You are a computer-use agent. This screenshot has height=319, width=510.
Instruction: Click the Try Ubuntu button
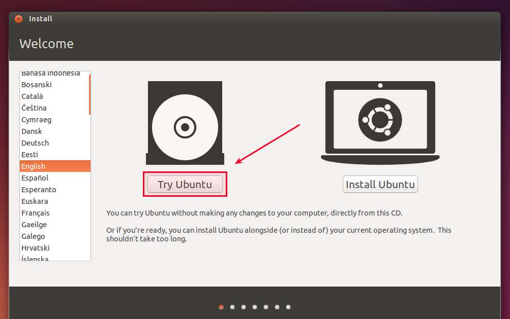coord(185,184)
